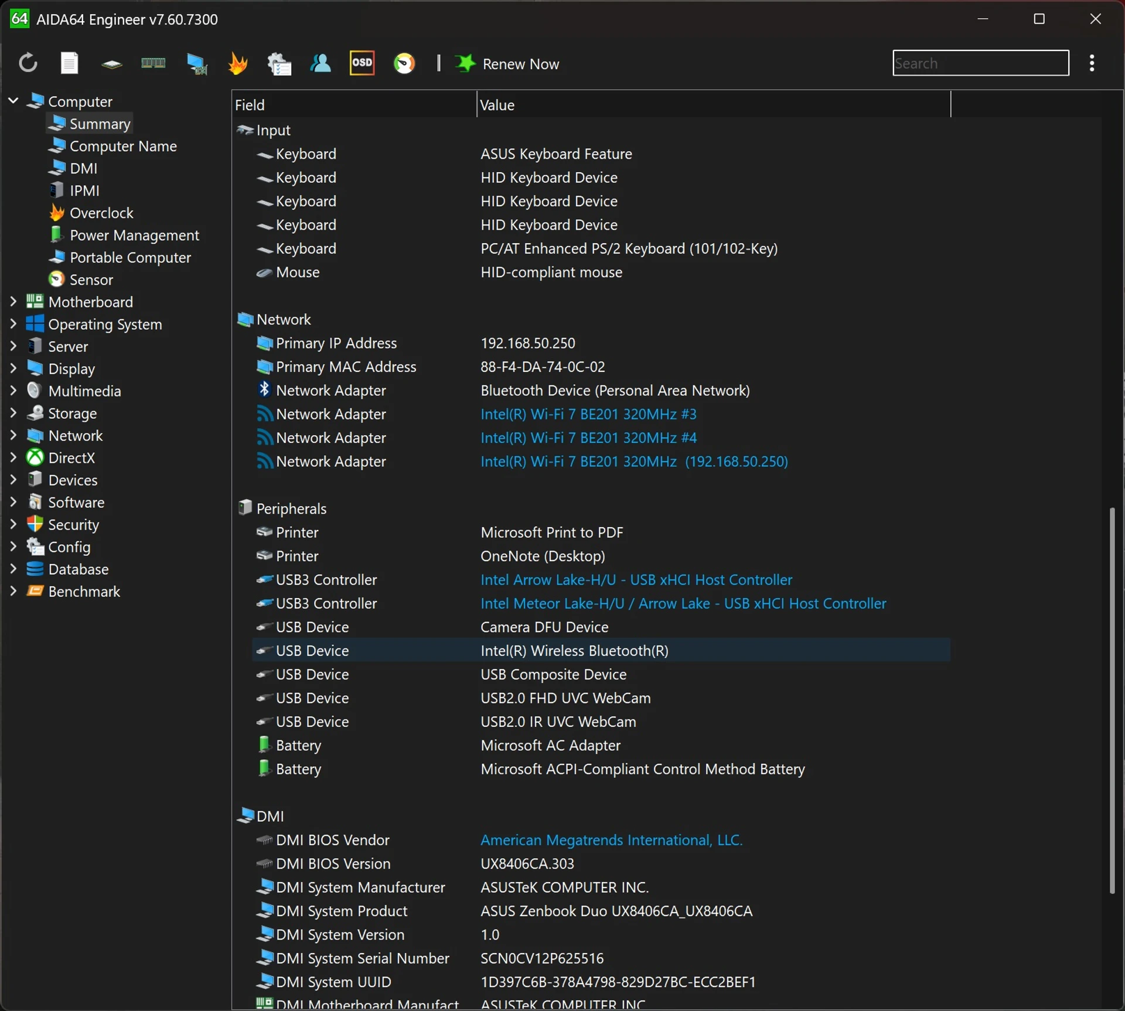The height and width of the screenshot is (1011, 1125).
Task: Click the user/person toolbar icon
Action: click(320, 63)
